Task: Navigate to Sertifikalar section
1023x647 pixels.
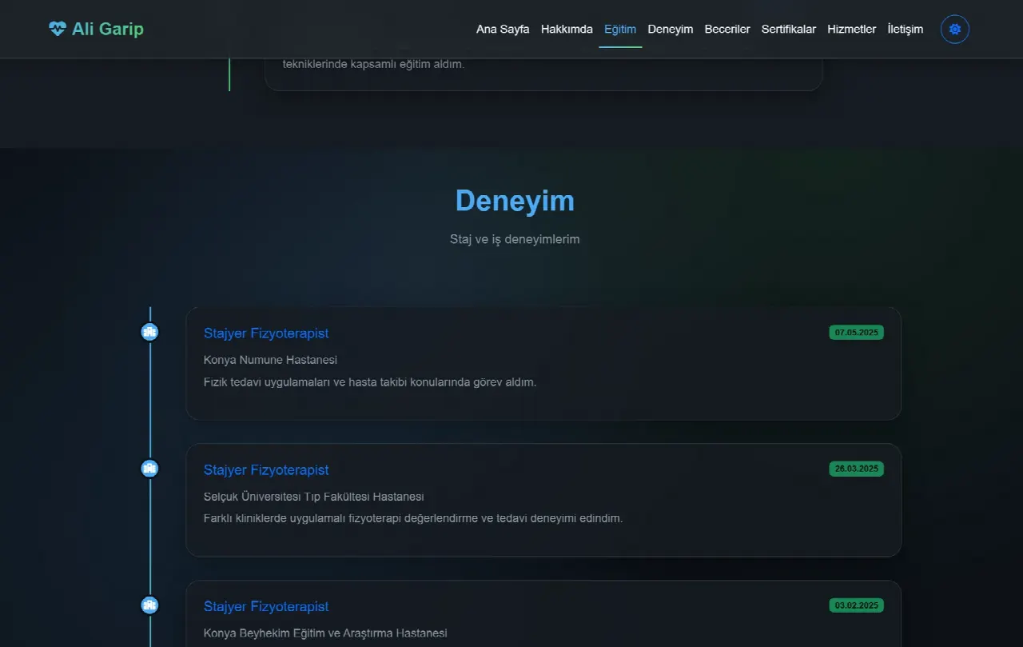Action: point(789,30)
